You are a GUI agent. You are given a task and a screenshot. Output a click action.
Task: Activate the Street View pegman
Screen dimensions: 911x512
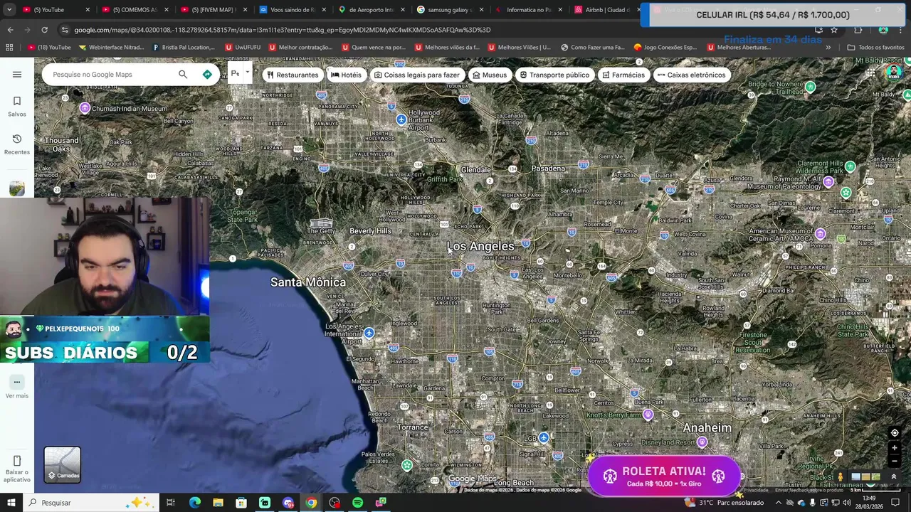click(840, 477)
